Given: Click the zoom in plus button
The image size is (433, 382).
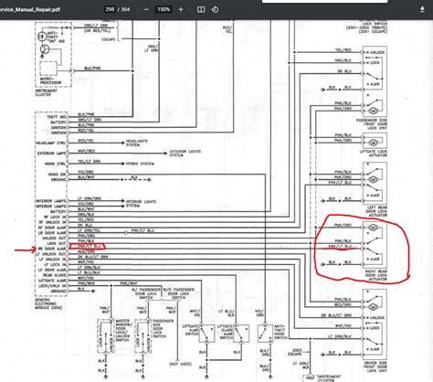Looking at the screenshot, I should pos(181,9).
